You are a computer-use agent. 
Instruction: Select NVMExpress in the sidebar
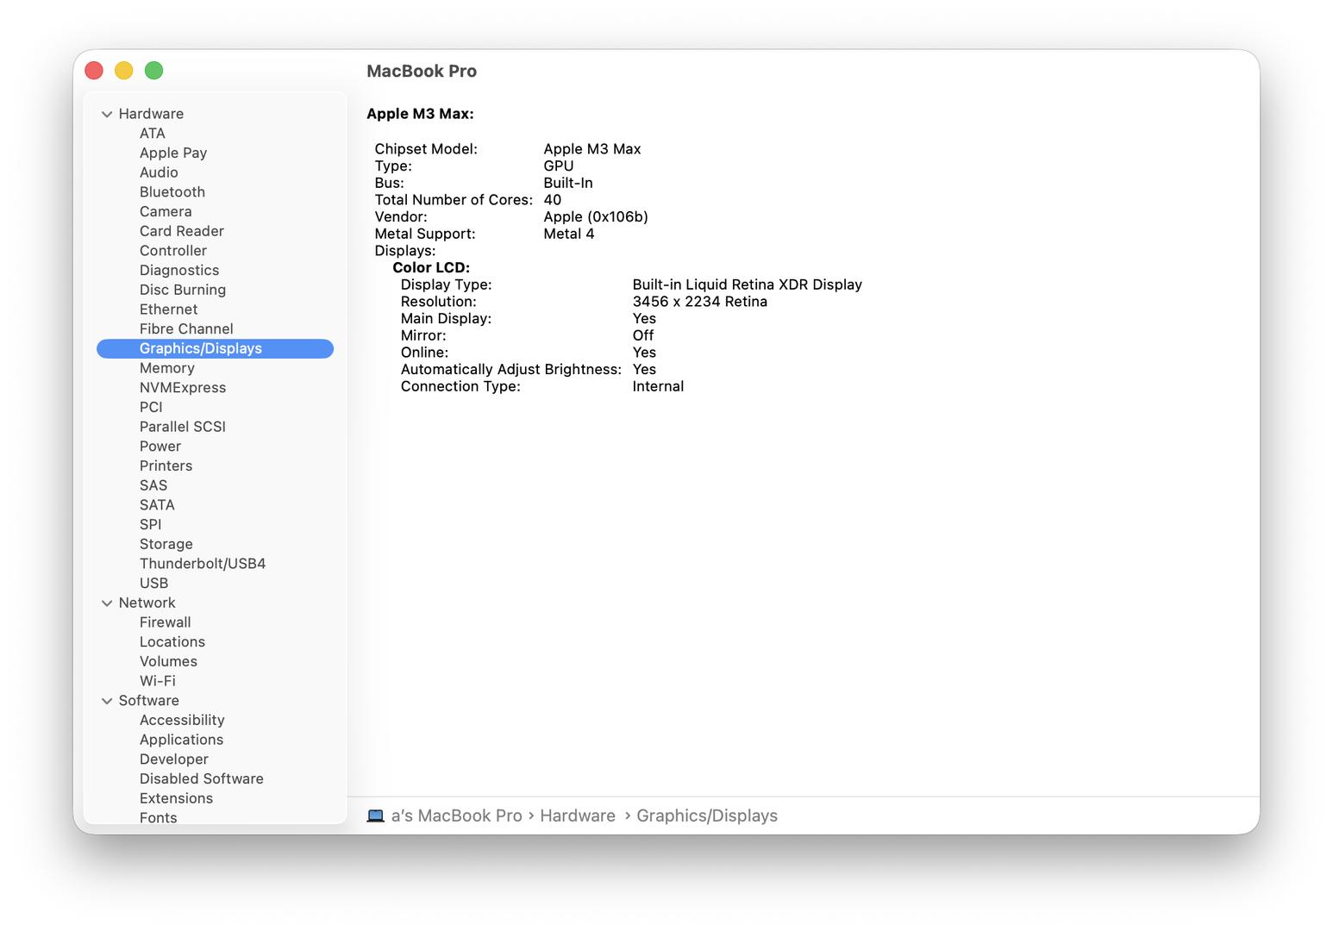click(x=182, y=388)
